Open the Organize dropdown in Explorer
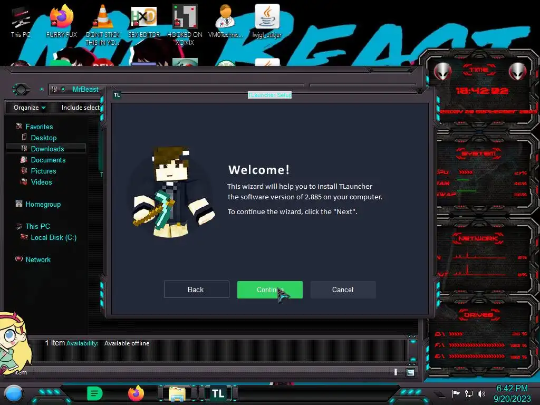The image size is (540, 405). [x=30, y=108]
